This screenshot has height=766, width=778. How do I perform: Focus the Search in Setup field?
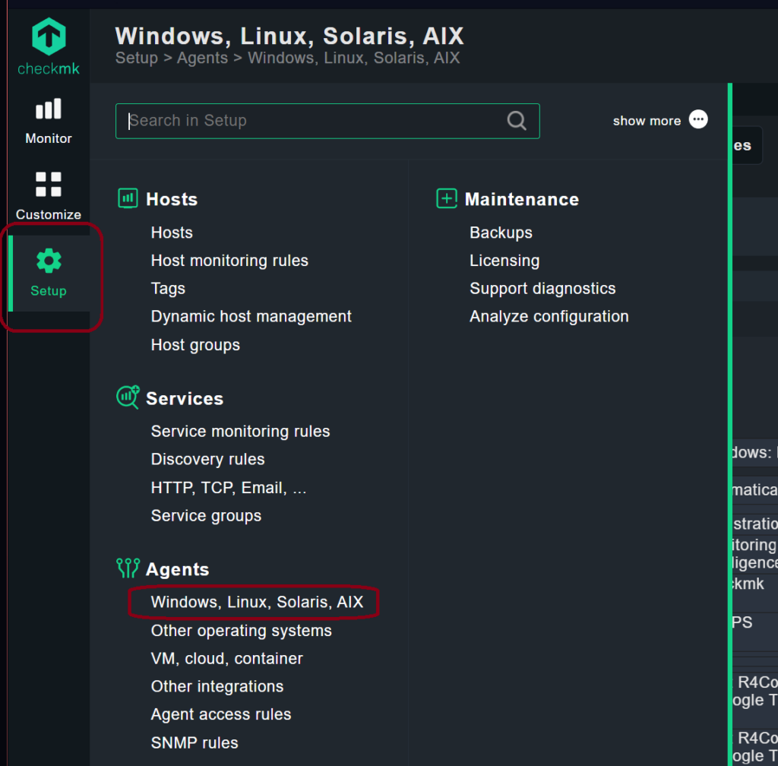click(x=327, y=121)
